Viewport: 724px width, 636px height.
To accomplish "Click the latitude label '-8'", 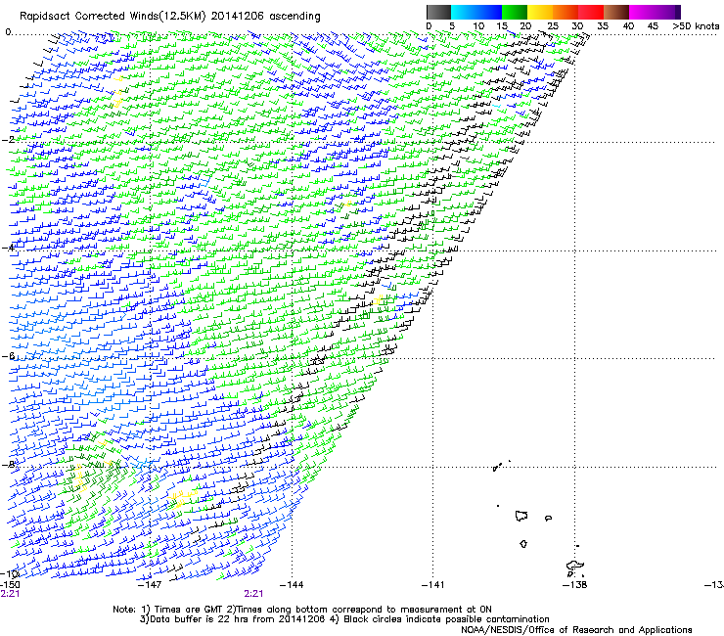I will [8, 464].
